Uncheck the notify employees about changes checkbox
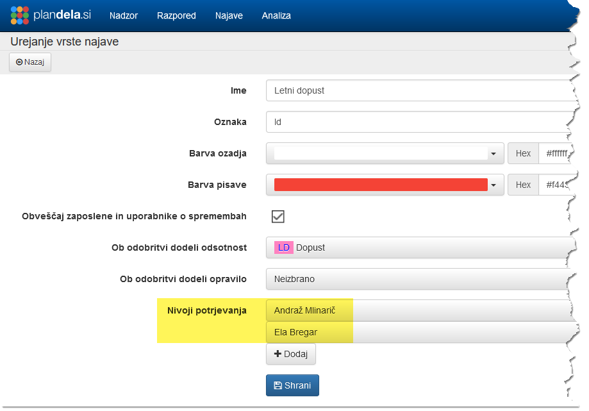The image size is (589, 411). pyautogui.click(x=278, y=216)
